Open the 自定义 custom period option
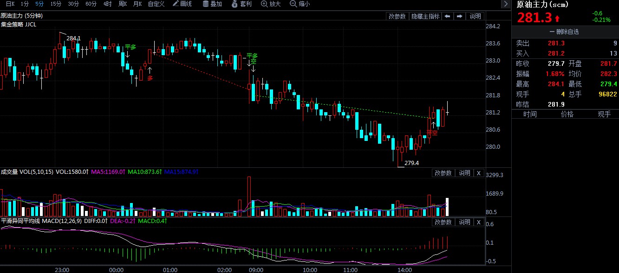The height and width of the screenshot is (273, 619). 156,4
